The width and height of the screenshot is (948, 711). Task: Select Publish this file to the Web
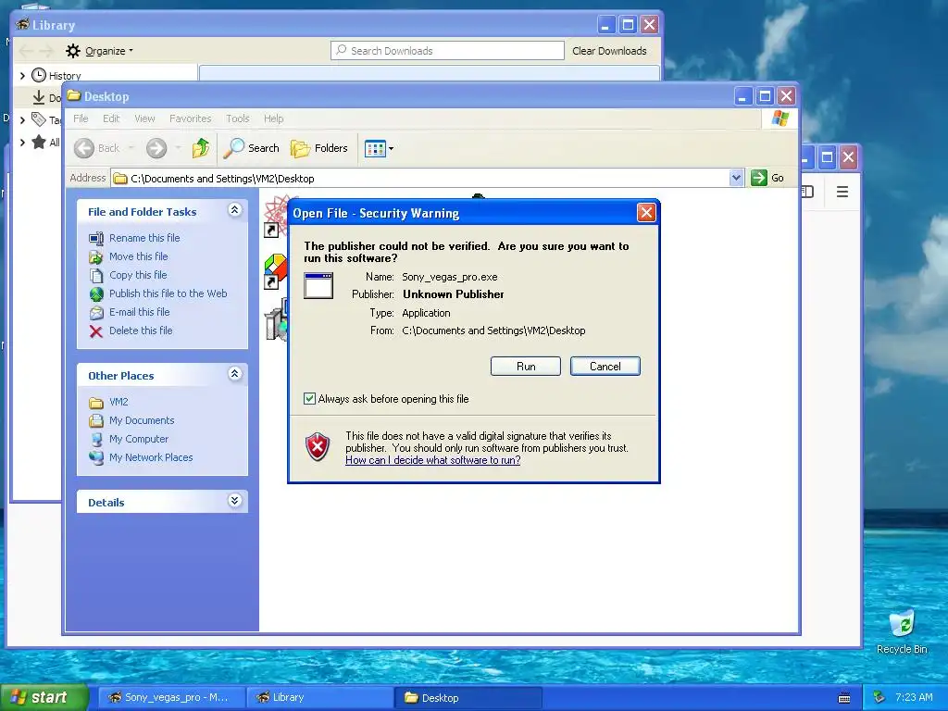[x=168, y=293]
